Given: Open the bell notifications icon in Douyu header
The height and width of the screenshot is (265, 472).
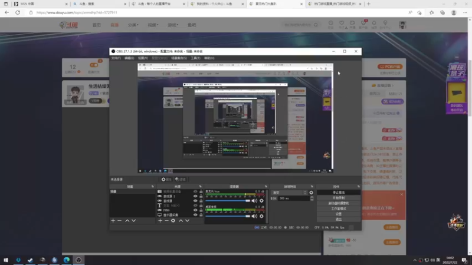Looking at the screenshot, I should [374, 24].
